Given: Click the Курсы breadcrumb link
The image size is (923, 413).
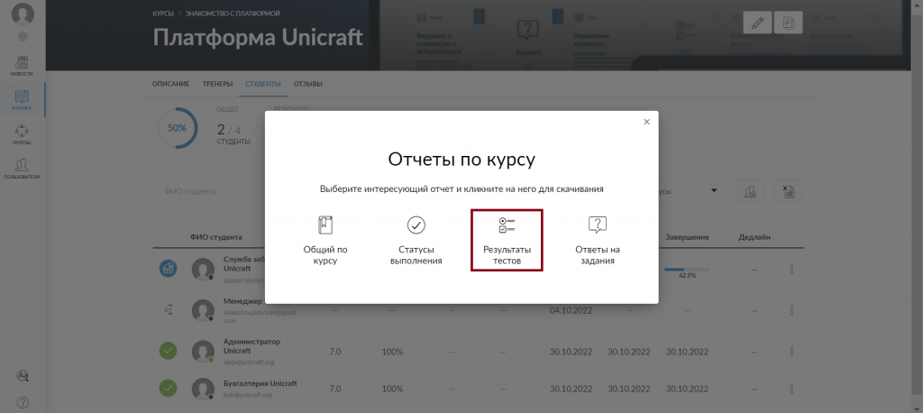Looking at the screenshot, I should (162, 13).
